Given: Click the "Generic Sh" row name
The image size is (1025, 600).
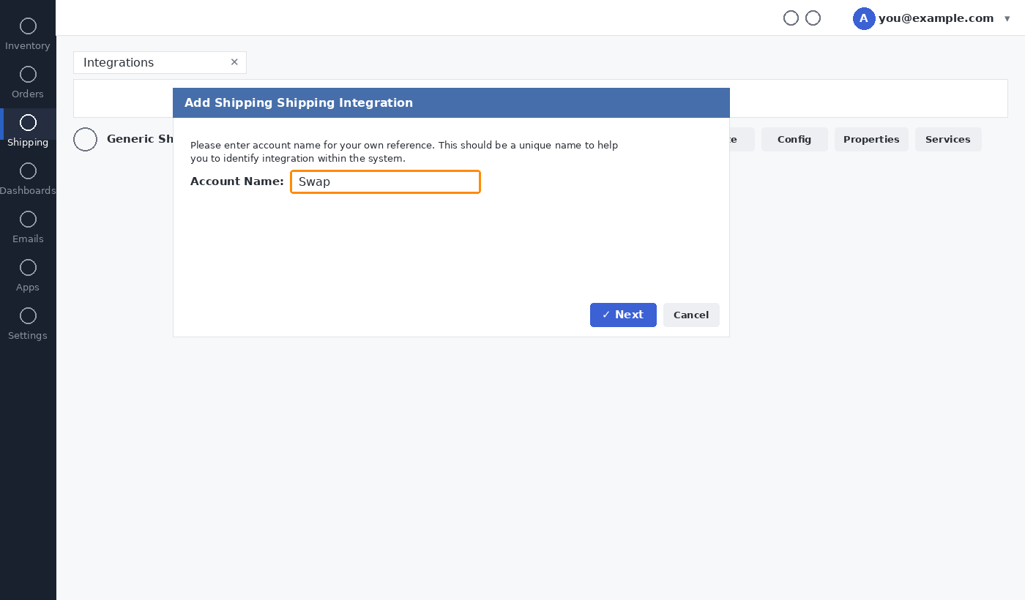Looking at the screenshot, I should [140, 139].
